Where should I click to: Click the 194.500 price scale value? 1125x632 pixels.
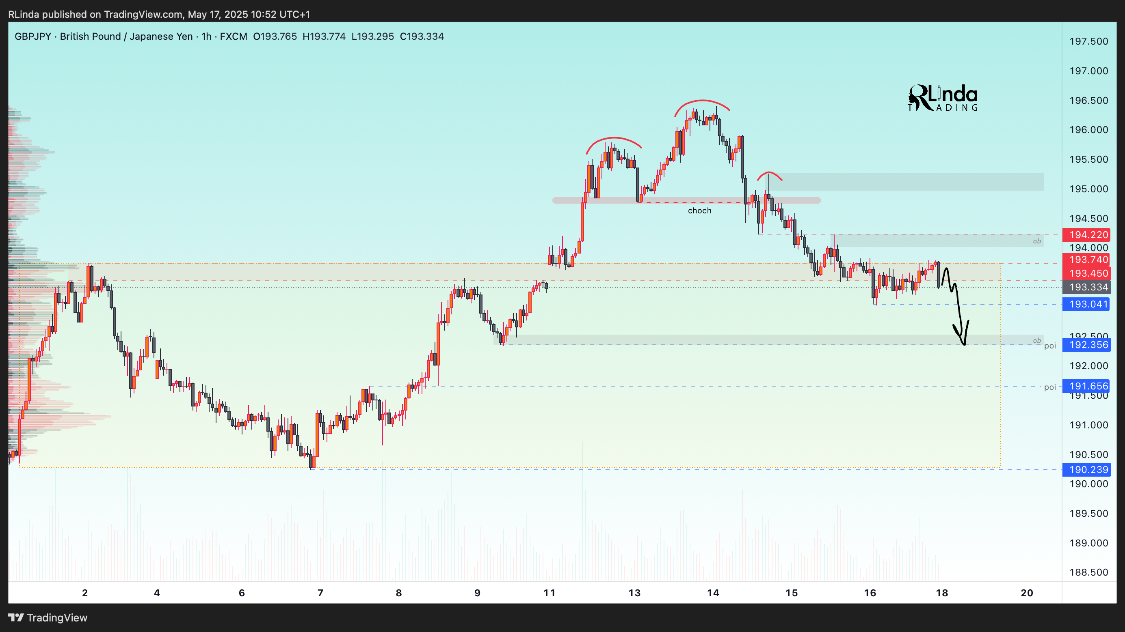(1089, 219)
